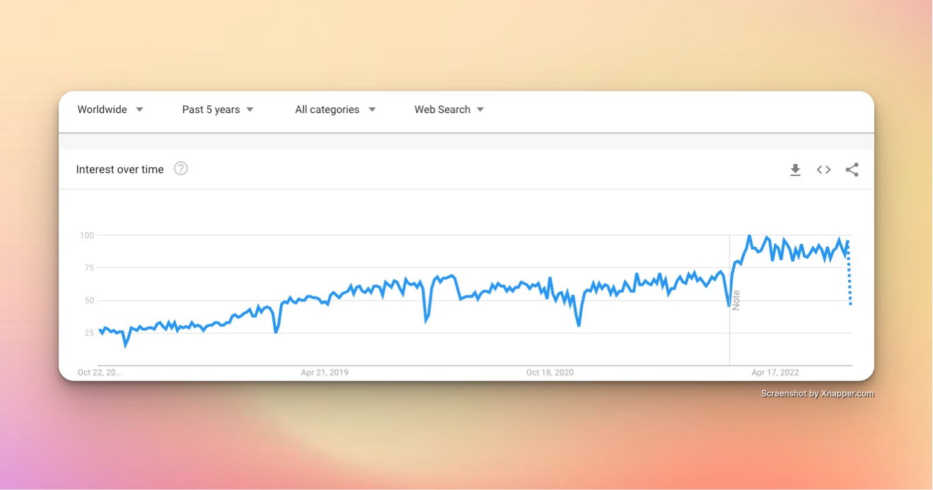Viewport: 933px width, 490px height.
Task: Click the arrow next to All categories
Action: 372,110
